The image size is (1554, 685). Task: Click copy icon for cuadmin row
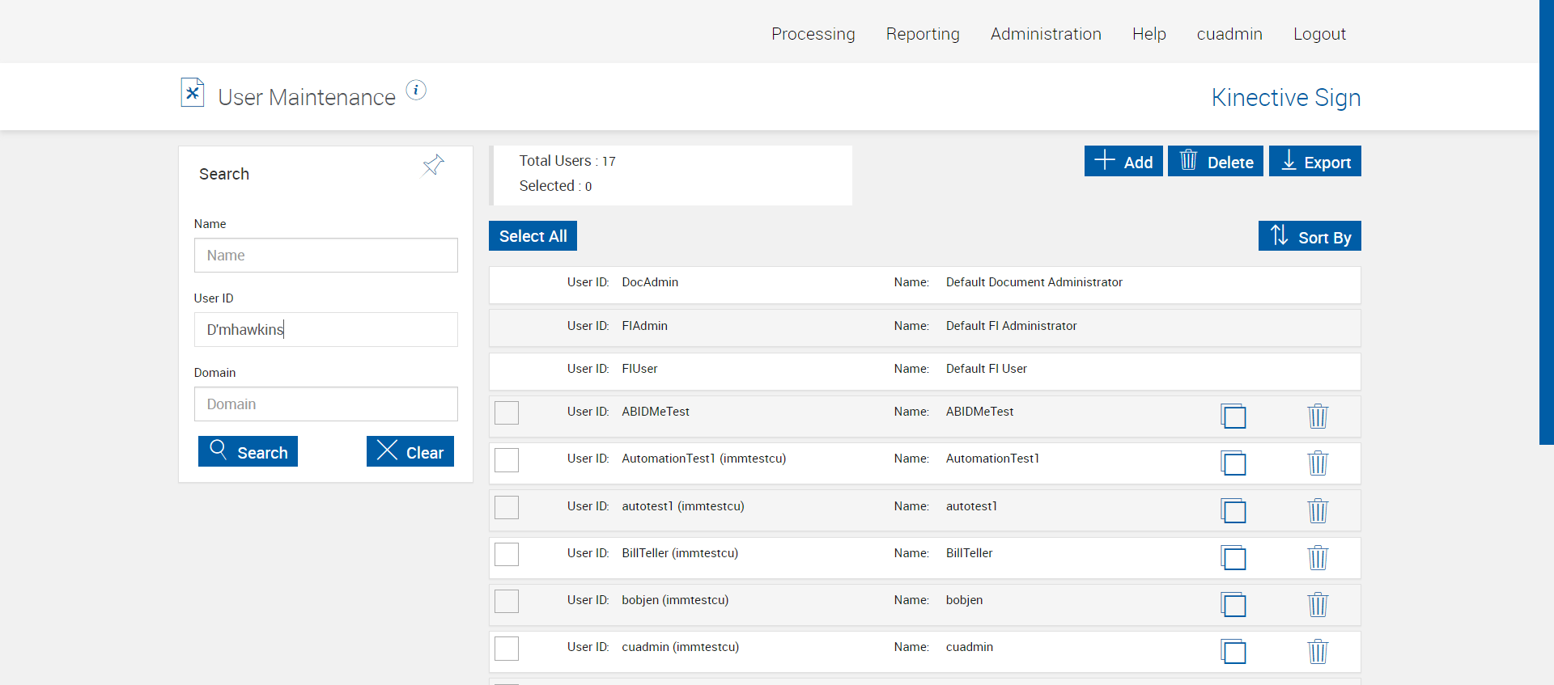click(x=1233, y=651)
